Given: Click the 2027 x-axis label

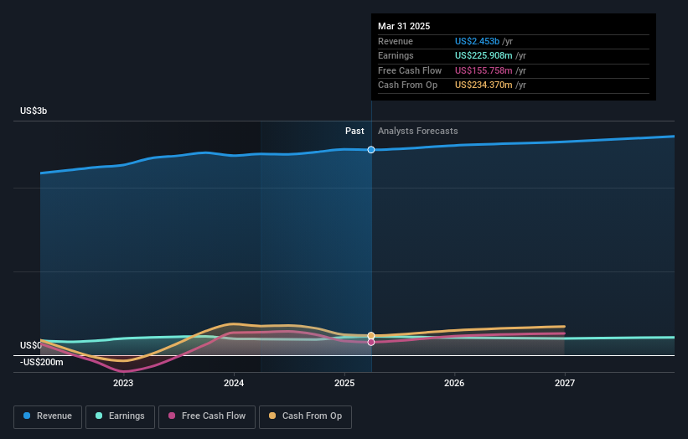Looking at the screenshot, I should pos(565,383).
